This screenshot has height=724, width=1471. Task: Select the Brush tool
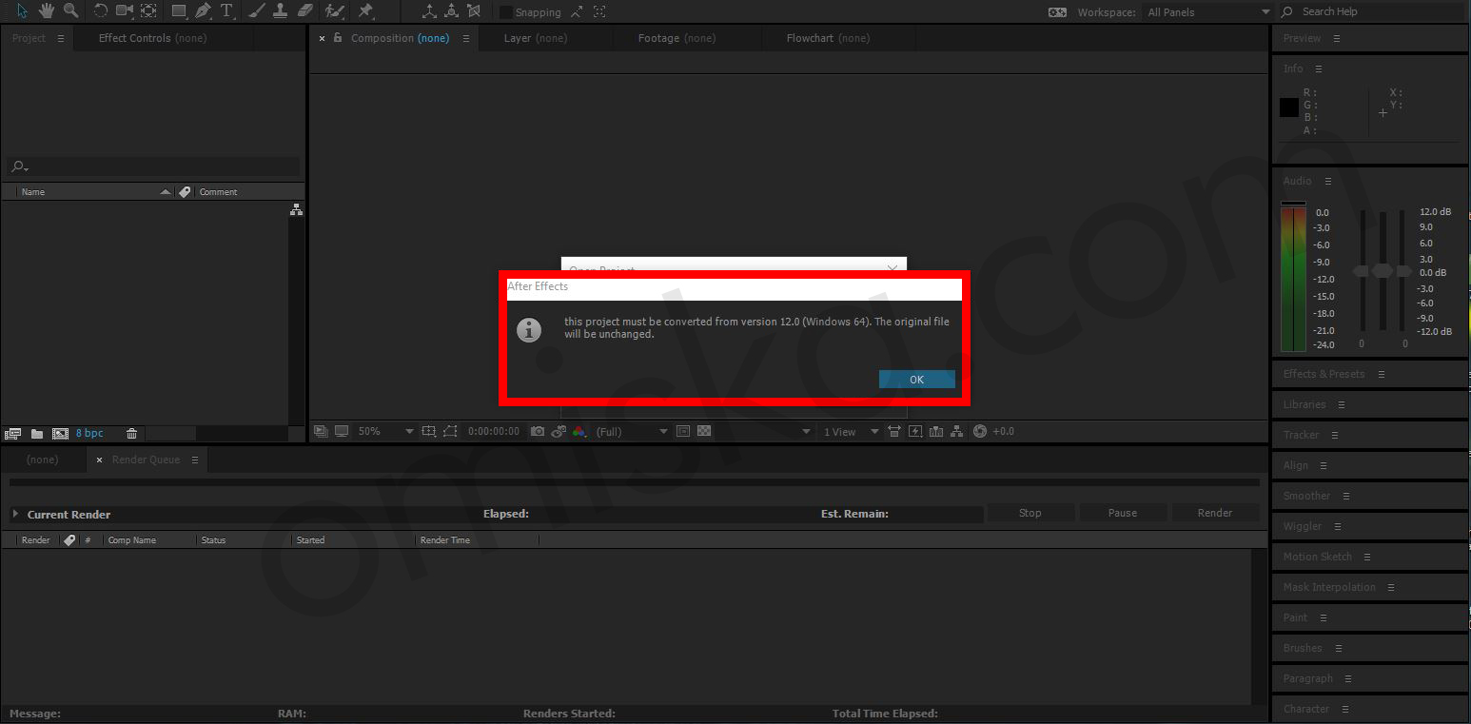click(x=257, y=11)
